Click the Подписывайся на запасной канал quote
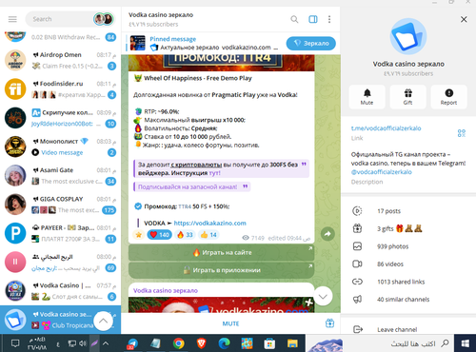476x352 pixels. [x=191, y=186]
